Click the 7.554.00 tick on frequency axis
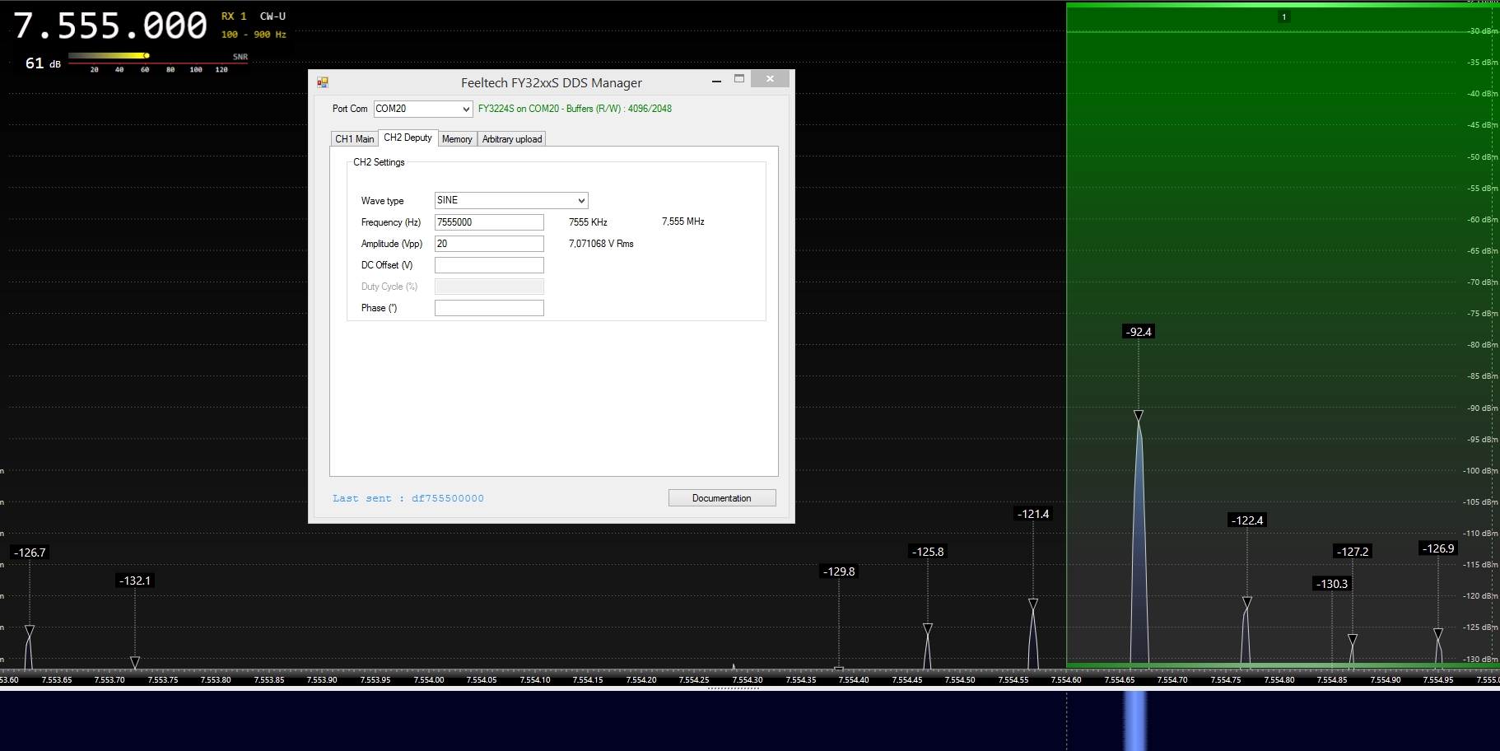The width and height of the screenshot is (1500, 751). [x=429, y=679]
